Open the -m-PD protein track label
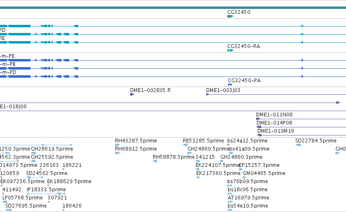Viewport: 346px width, 212px height. (8, 73)
